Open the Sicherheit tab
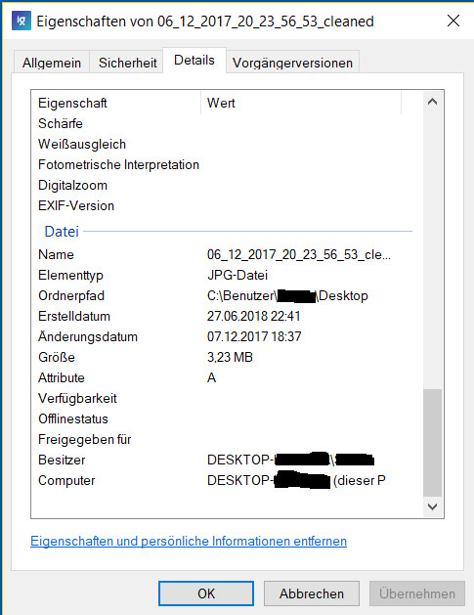The width and height of the screenshot is (474, 615). click(x=127, y=63)
